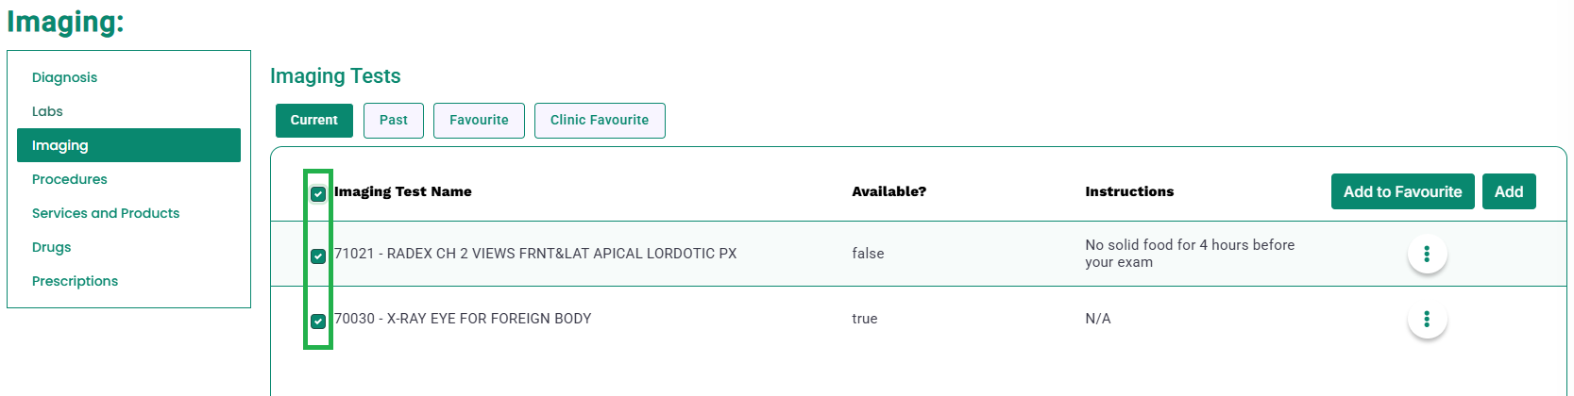Open three-dot menu for 71021 RADEX row
The image size is (1574, 396).
coord(1427,254)
